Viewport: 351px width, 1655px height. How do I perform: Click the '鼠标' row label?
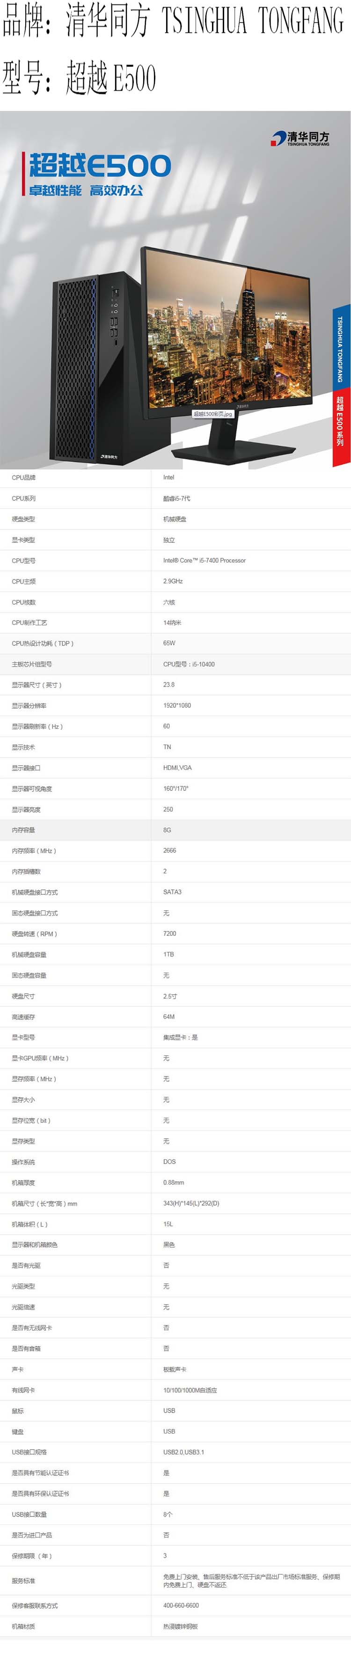[x=17, y=1411]
